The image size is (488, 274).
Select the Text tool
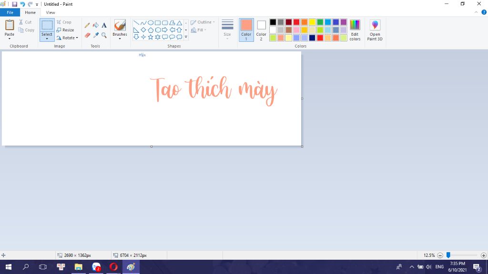point(104,25)
